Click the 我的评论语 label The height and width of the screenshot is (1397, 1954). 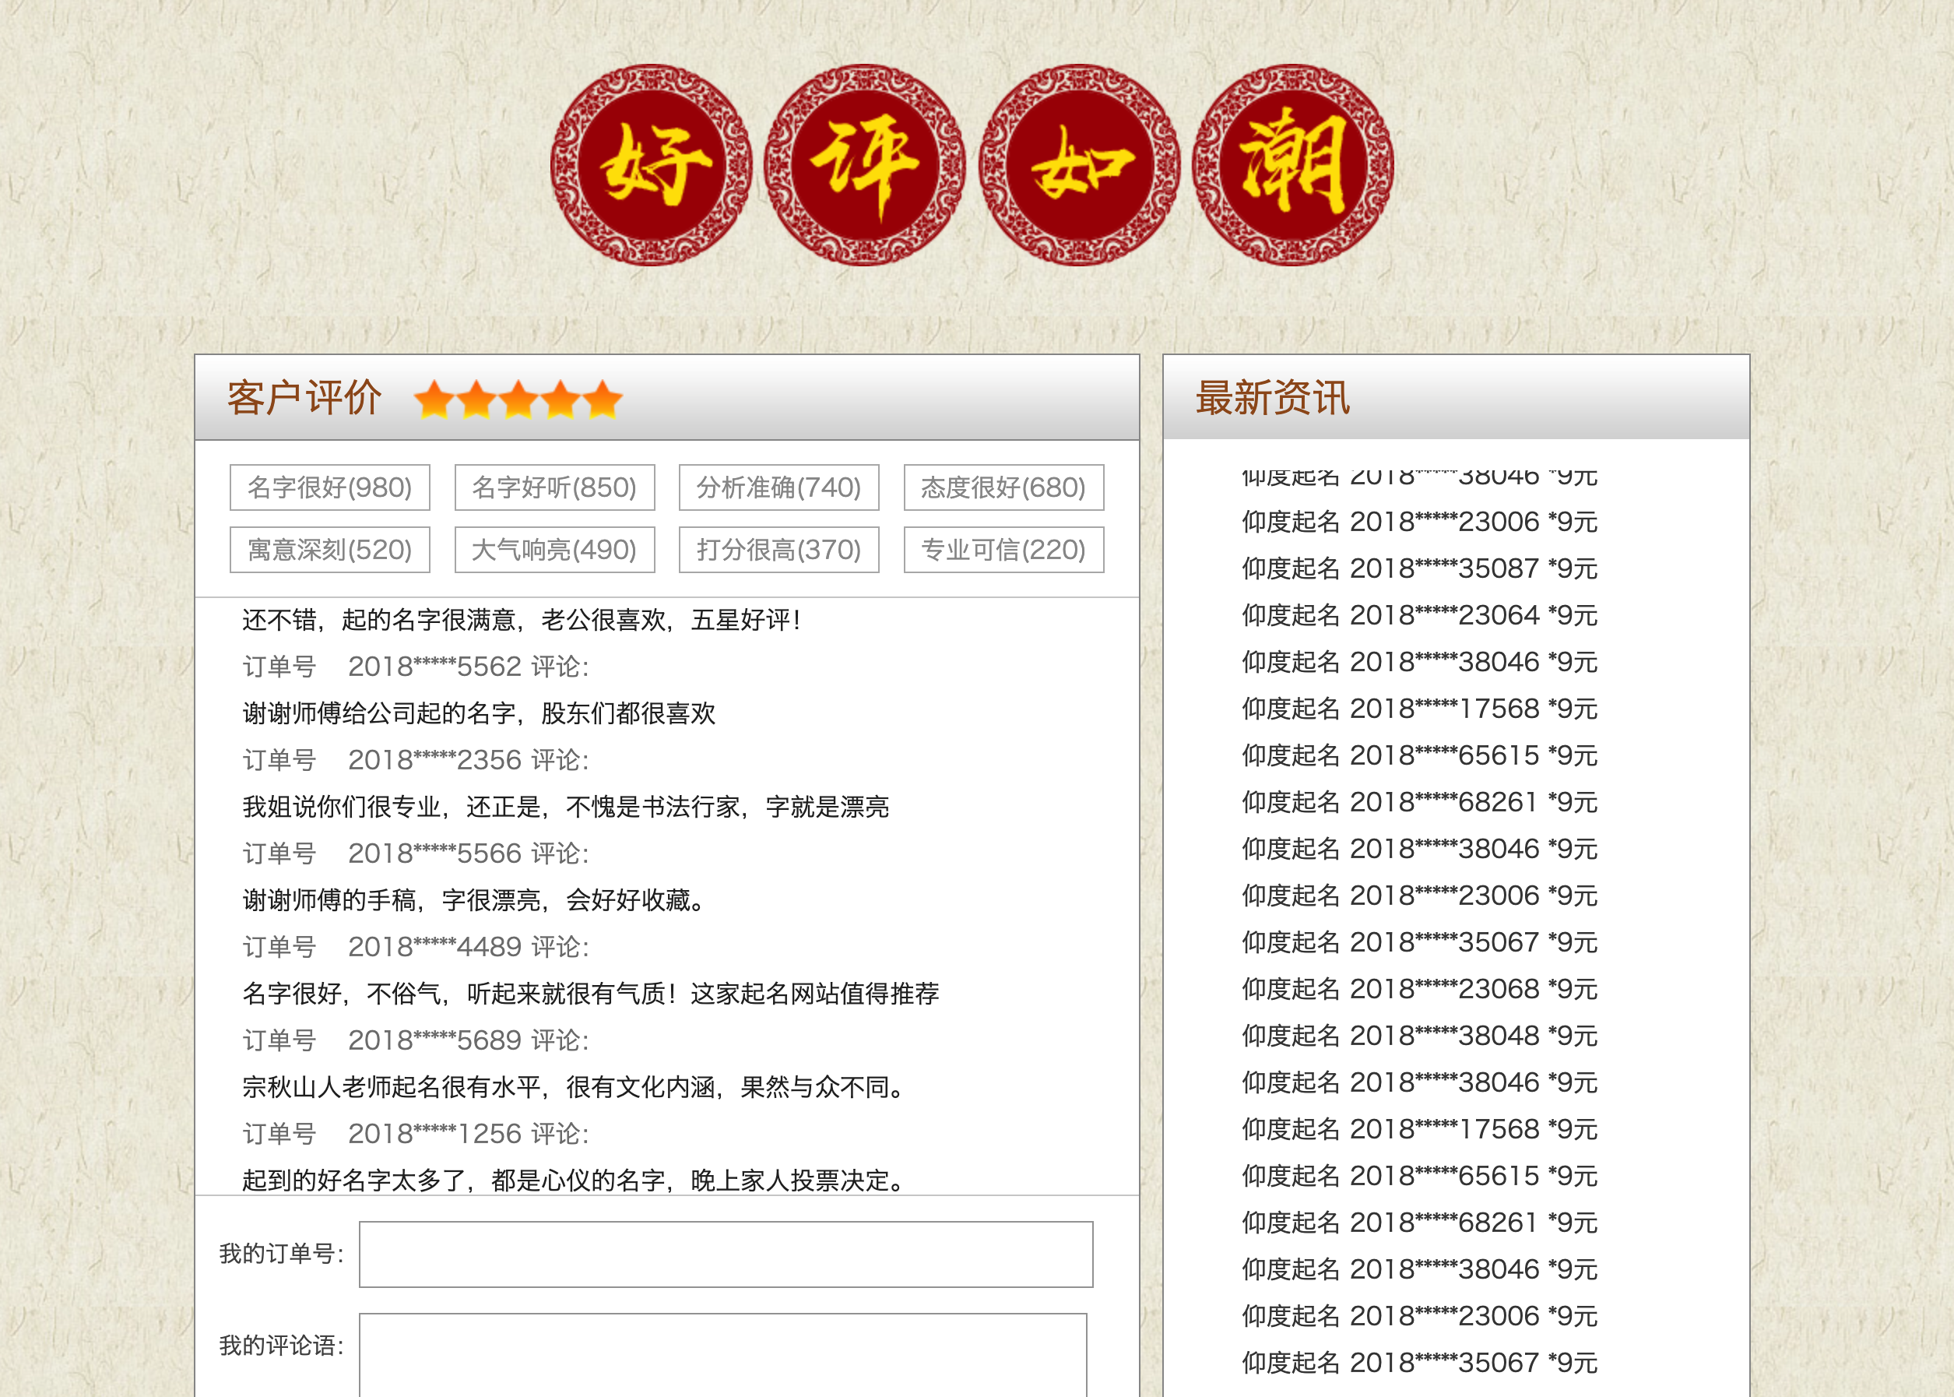click(x=281, y=1346)
